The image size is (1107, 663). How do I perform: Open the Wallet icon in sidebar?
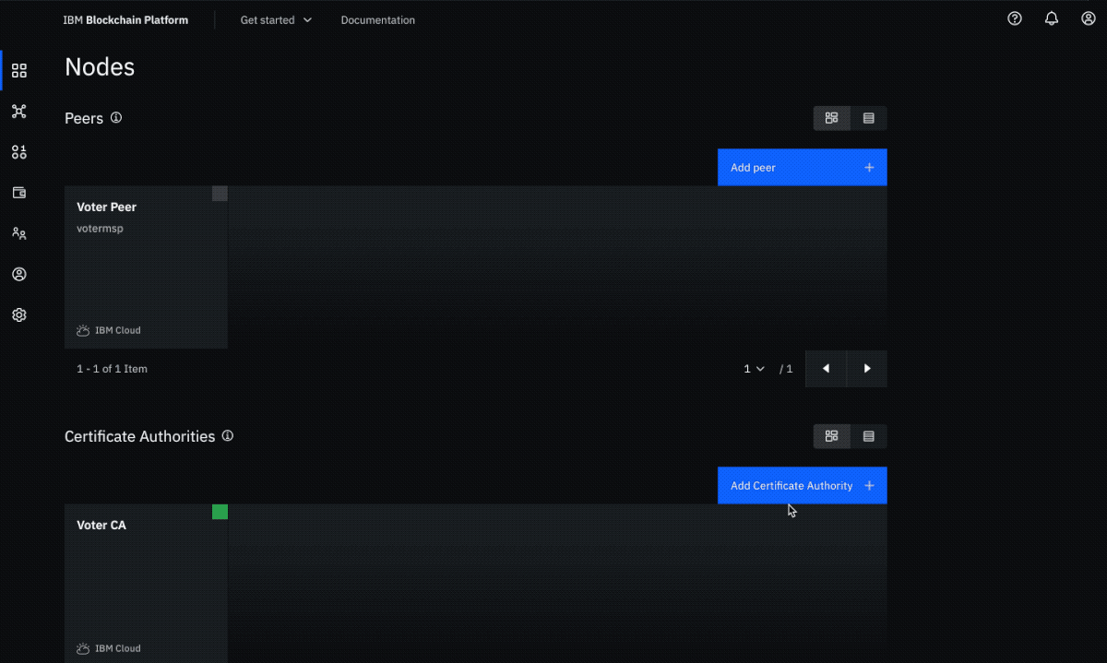[x=18, y=193]
